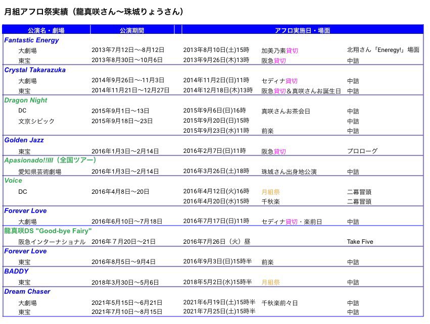Image resolution: width=430 pixels, height=324 pixels.
Task: Select the Voice show title
Action: [13, 181]
